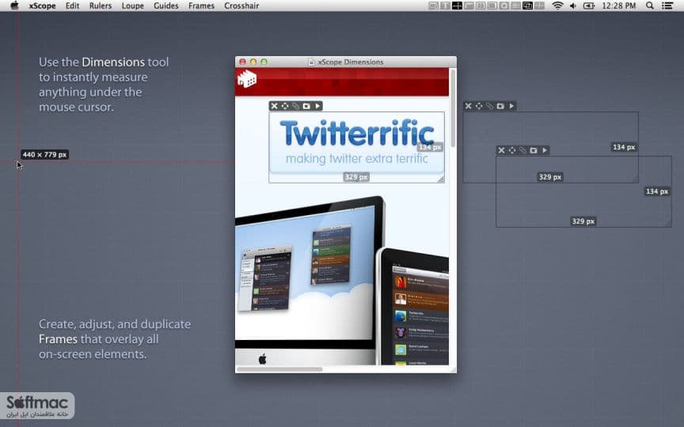Toggle the Loupe tool menu bar icon
Screen dimensions: 684x427
tap(503, 6)
